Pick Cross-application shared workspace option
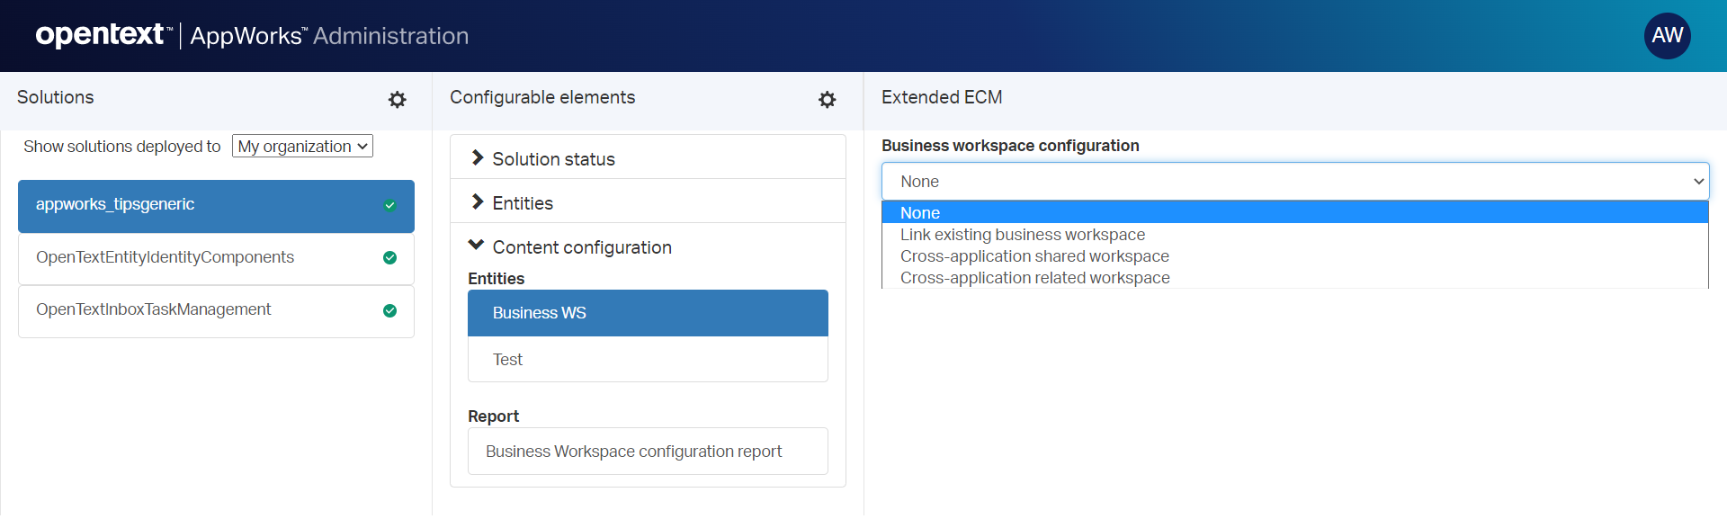The image size is (1727, 528). click(x=1034, y=256)
